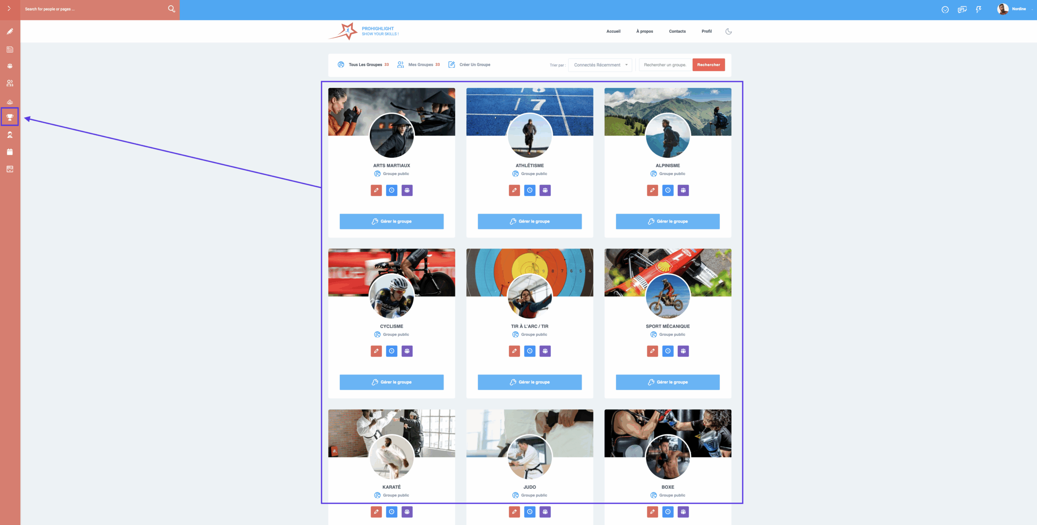This screenshot has height=525, width=1037.
Task: Open the Connectés Récemment sort dropdown
Action: [600, 65]
